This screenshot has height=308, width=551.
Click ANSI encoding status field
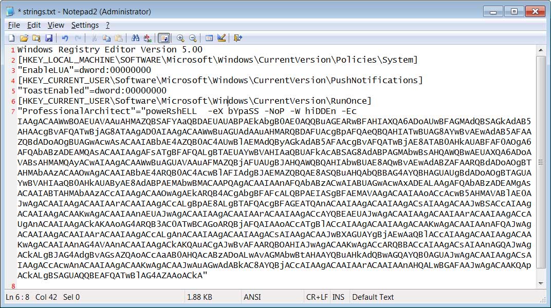(252, 297)
